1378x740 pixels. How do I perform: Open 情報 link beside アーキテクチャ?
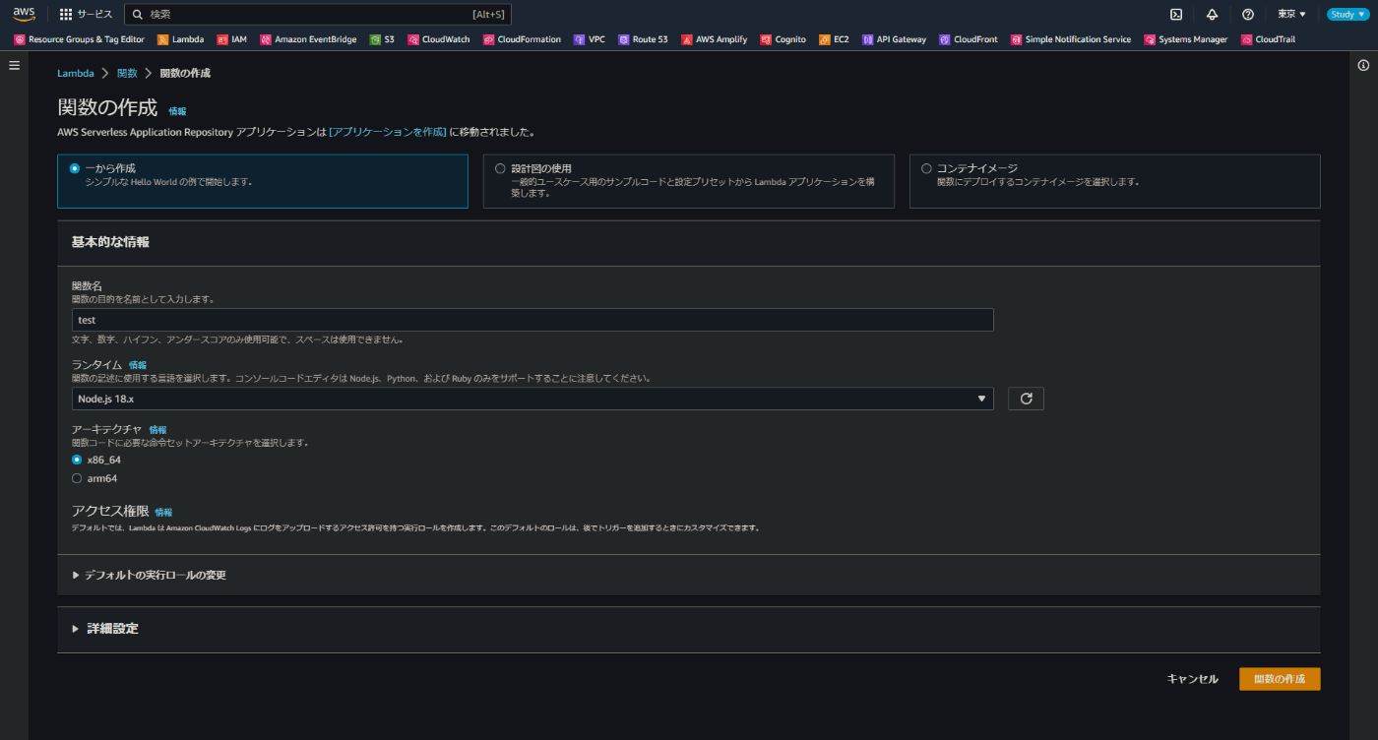(157, 430)
